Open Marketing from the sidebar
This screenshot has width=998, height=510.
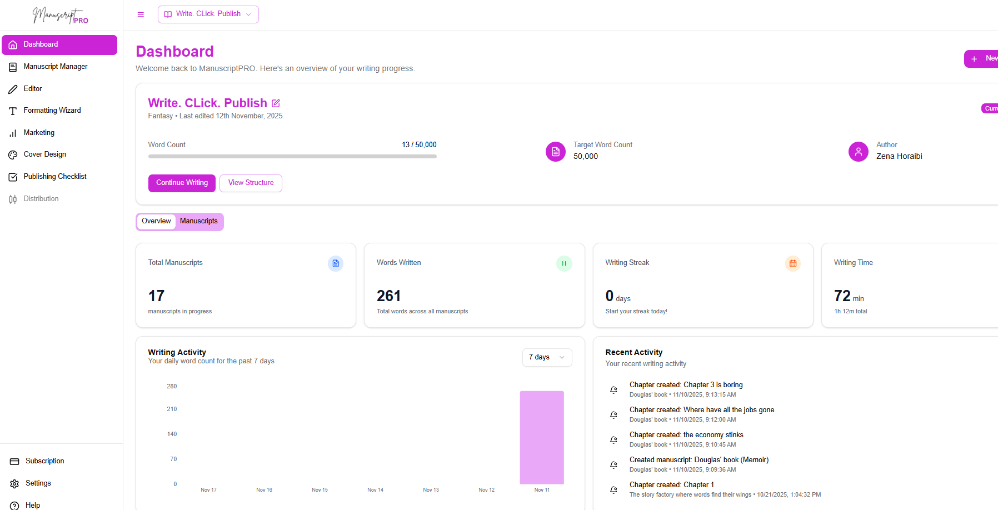click(x=39, y=132)
